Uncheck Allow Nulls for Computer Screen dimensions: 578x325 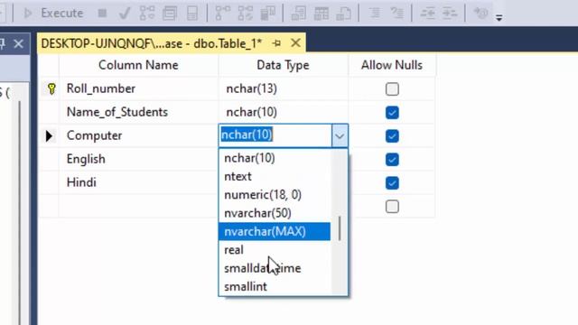(x=392, y=136)
